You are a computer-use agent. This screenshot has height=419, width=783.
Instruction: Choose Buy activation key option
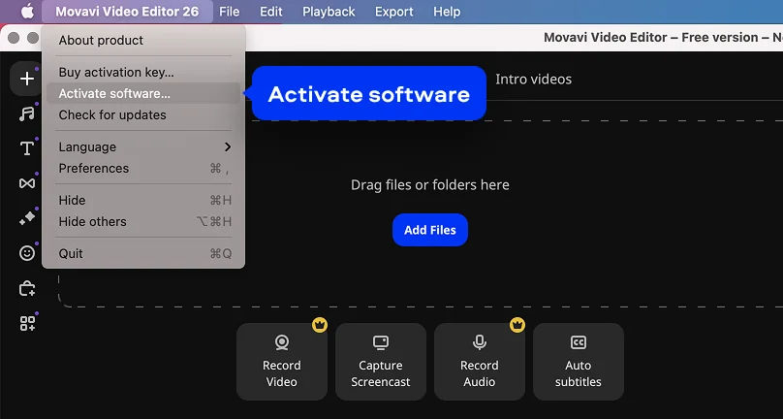click(x=143, y=73)
